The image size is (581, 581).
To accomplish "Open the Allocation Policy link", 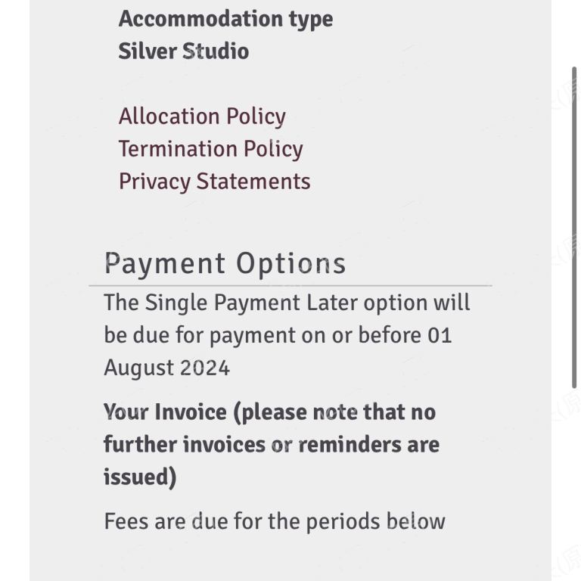I will pos(202,117).
